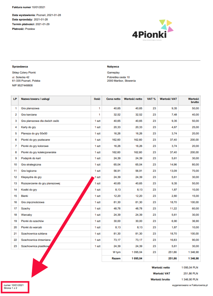Click the colorful triangles above the logo text
Viewport: 213px width, 296px height.
pos(165,26)
